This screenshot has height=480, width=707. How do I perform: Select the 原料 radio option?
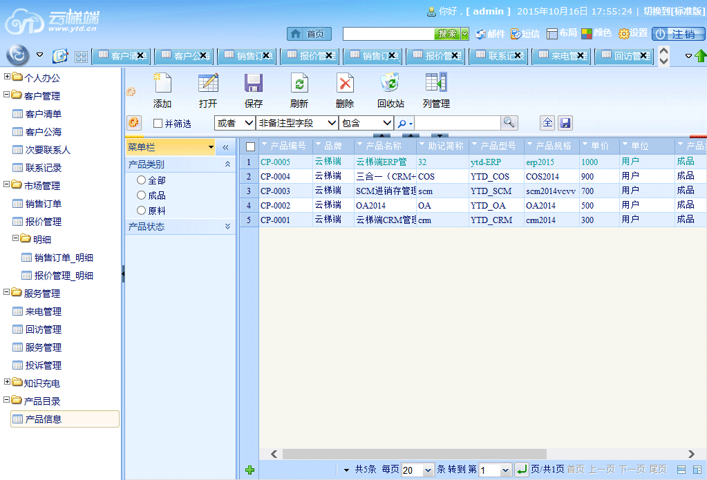[141, 210]
